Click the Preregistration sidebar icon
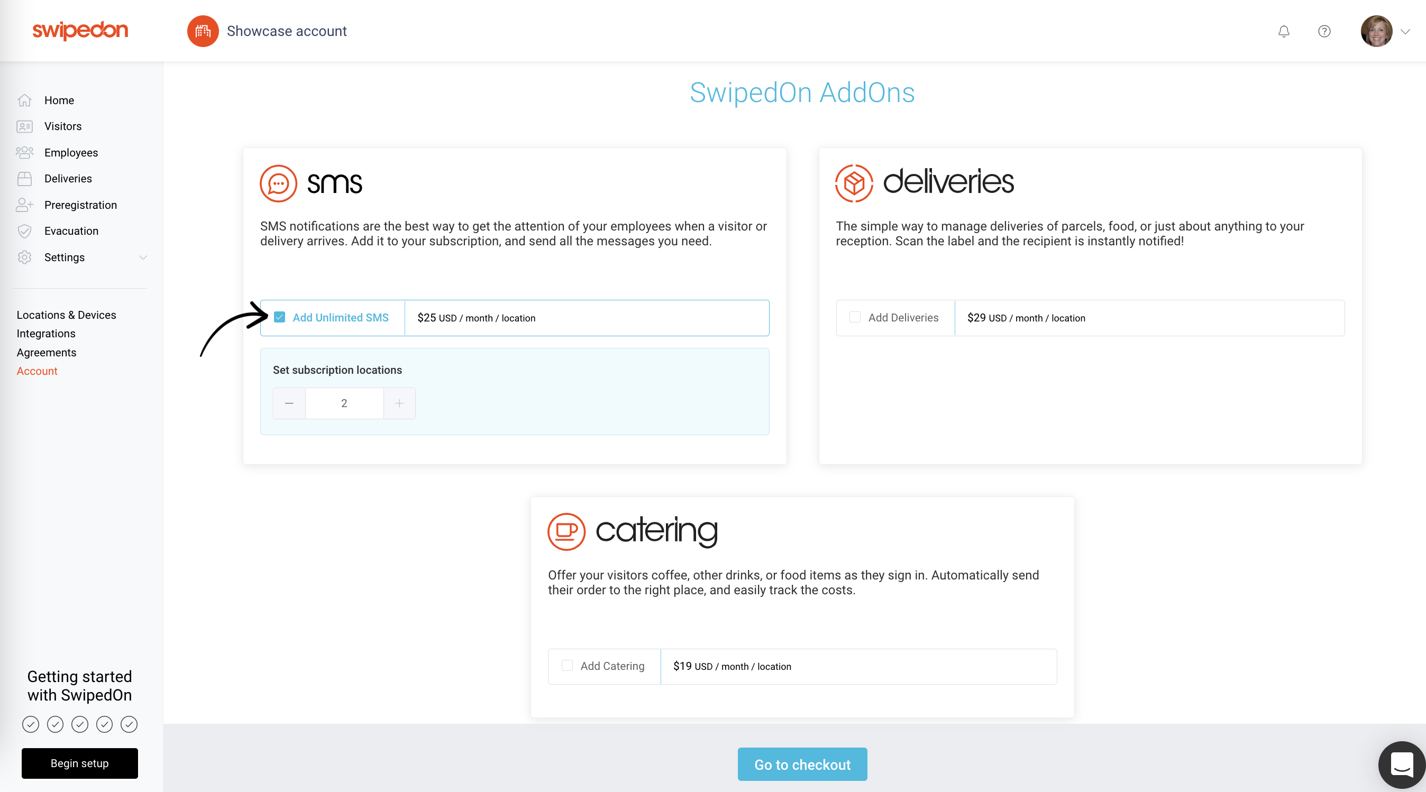The image size is (1426, 792). point(24,205)
